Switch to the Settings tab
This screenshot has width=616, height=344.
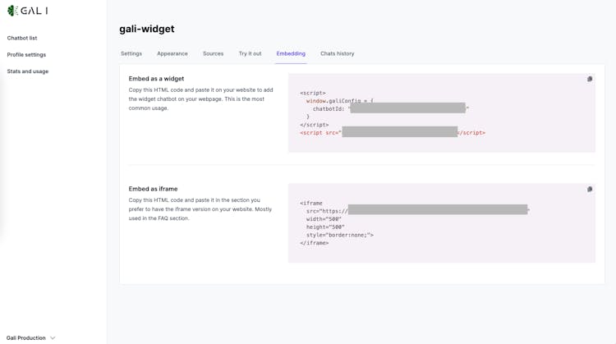coord(131,53)
